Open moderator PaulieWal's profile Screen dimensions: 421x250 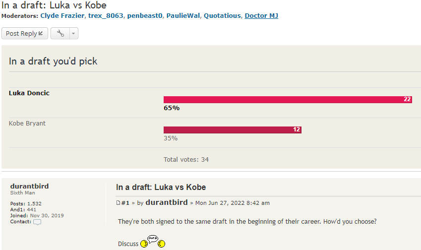coord(183,16)
